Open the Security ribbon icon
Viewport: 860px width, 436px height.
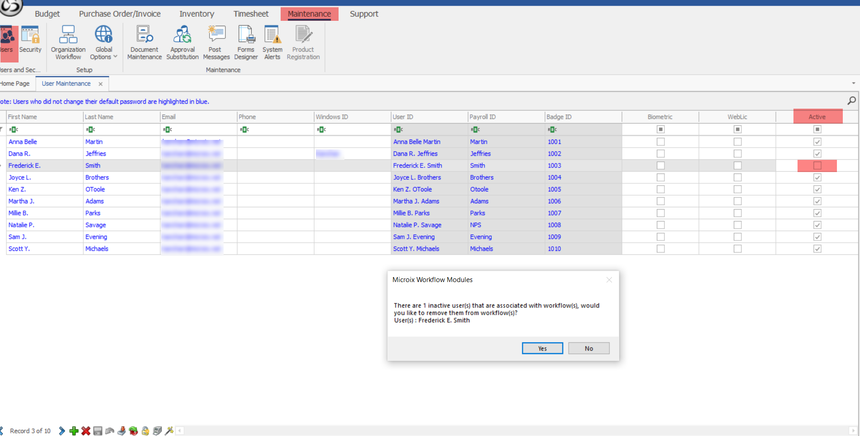coord(30,40)
